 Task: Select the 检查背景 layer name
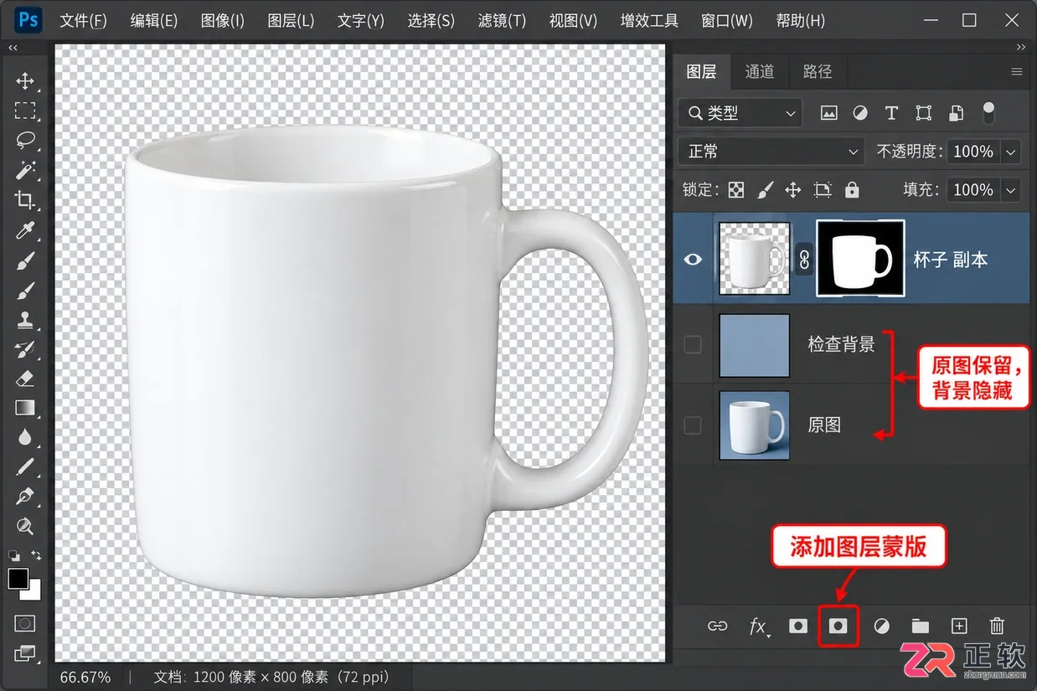[840, 344]
